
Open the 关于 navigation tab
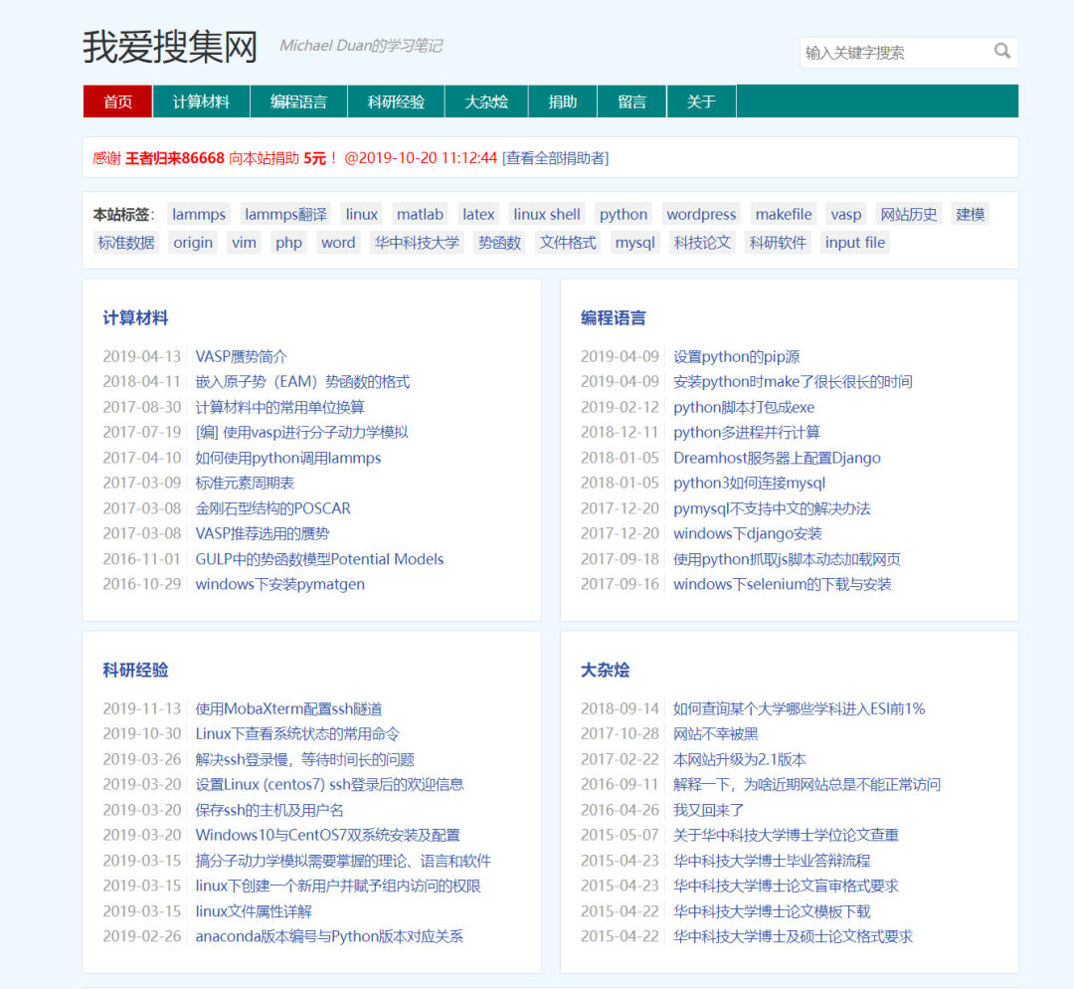(701, 101)
